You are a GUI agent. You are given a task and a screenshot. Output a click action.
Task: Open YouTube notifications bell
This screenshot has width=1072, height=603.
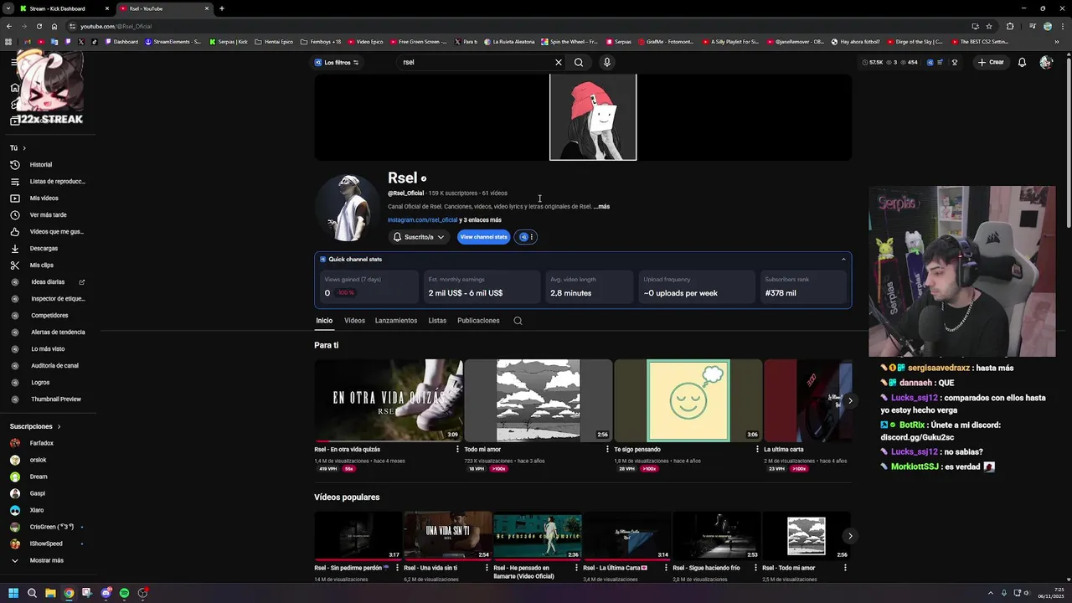click(x=1022, y=62)
